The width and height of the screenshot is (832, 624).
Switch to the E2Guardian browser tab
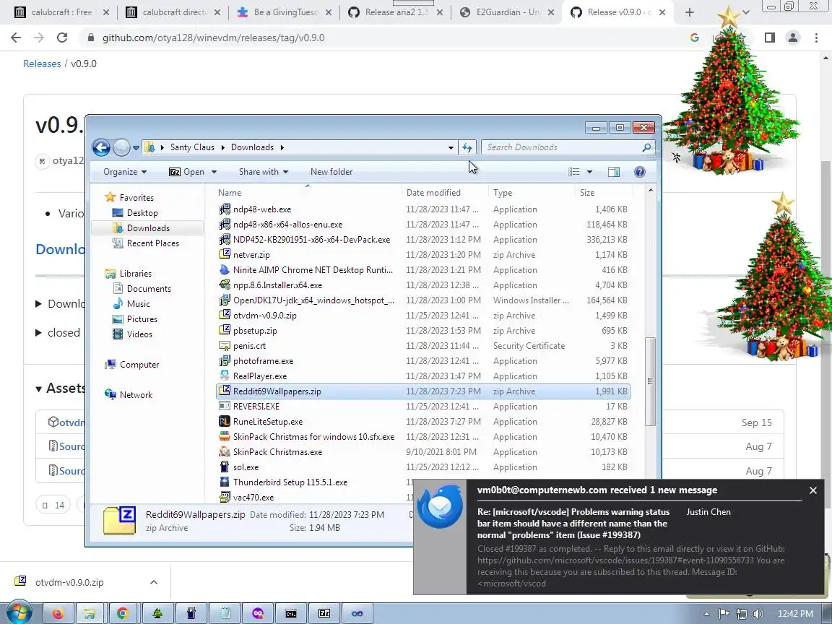pyautogui.click(x=507, y=12)
